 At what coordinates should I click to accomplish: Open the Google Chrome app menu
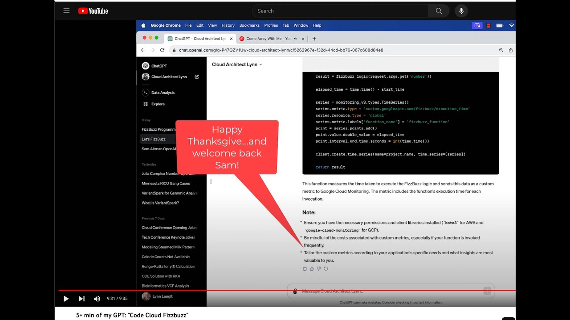click(x=166, y=25)
